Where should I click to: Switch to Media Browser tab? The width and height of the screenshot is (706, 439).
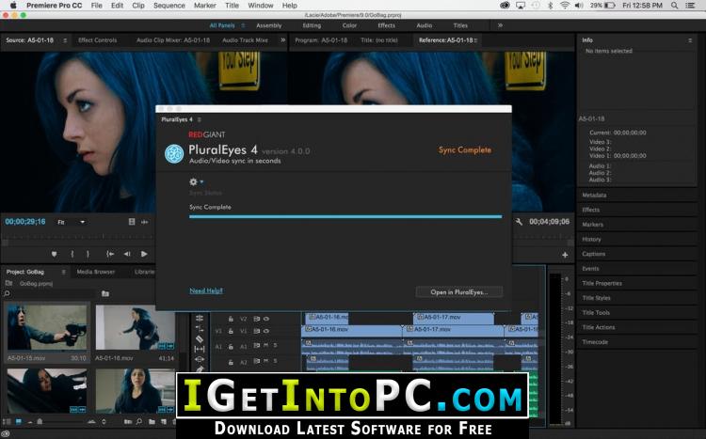(x=95, y=272)
